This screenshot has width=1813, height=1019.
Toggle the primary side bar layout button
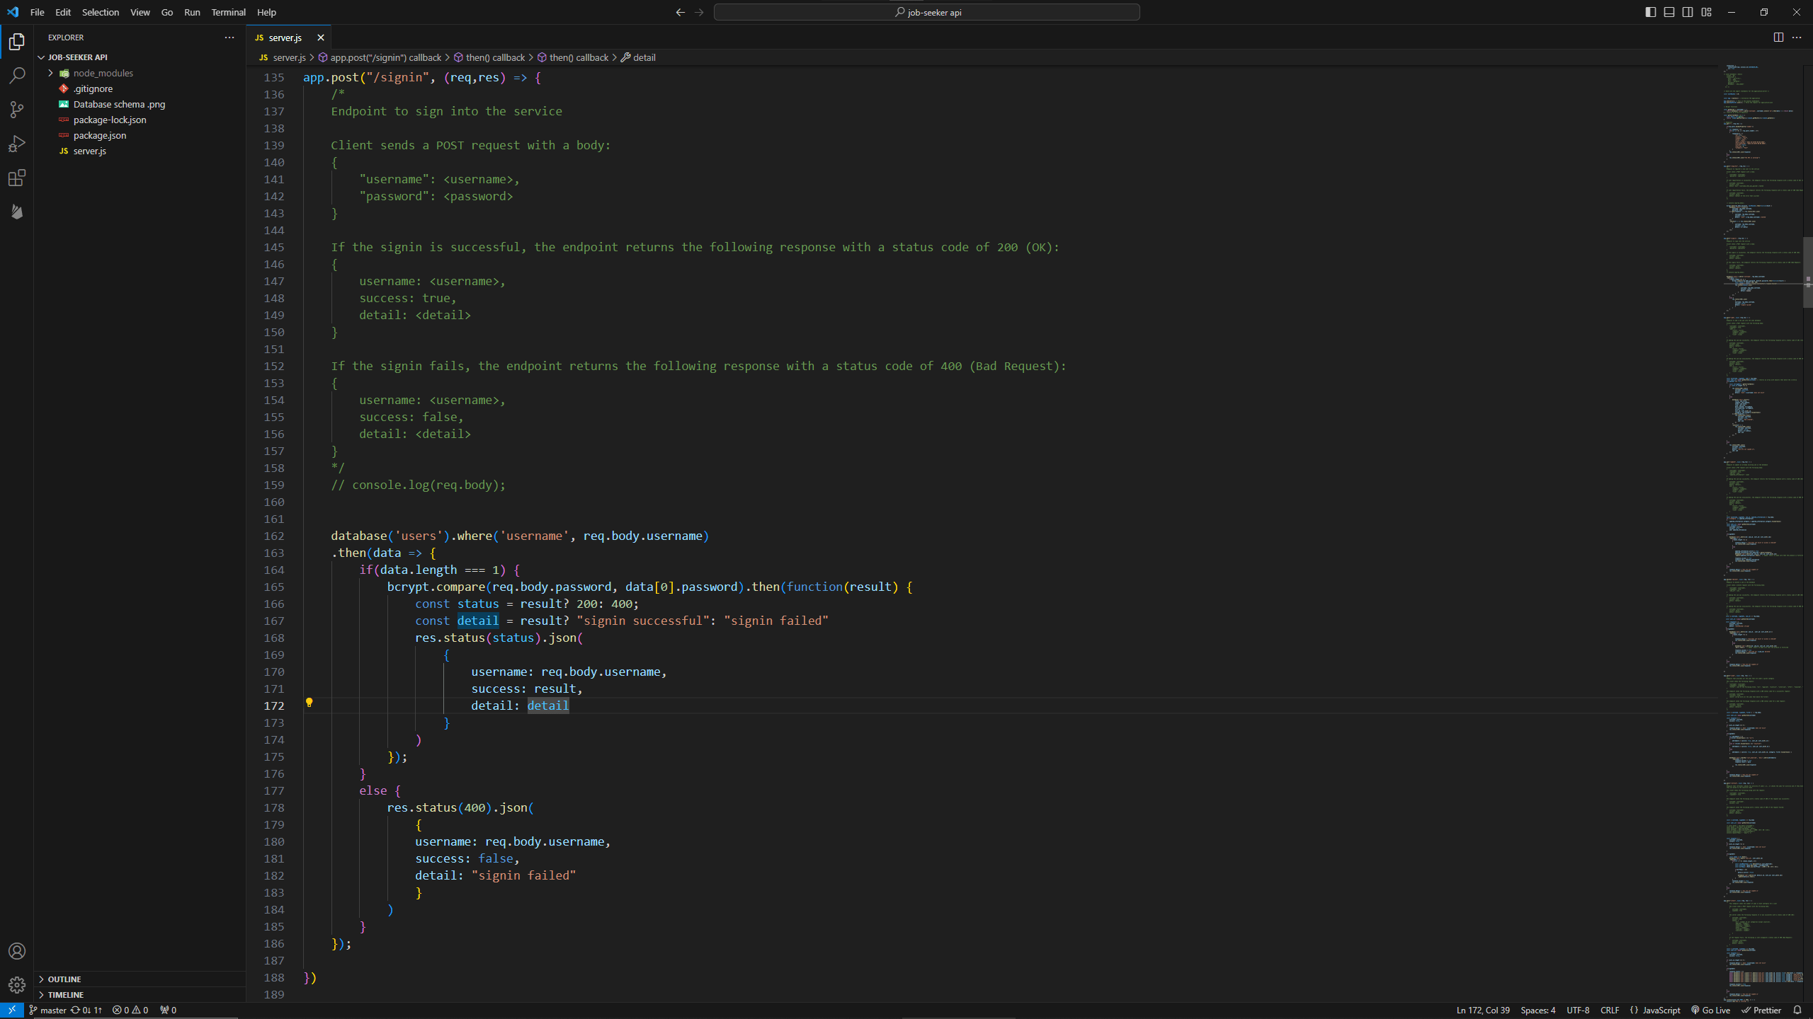1651,12
